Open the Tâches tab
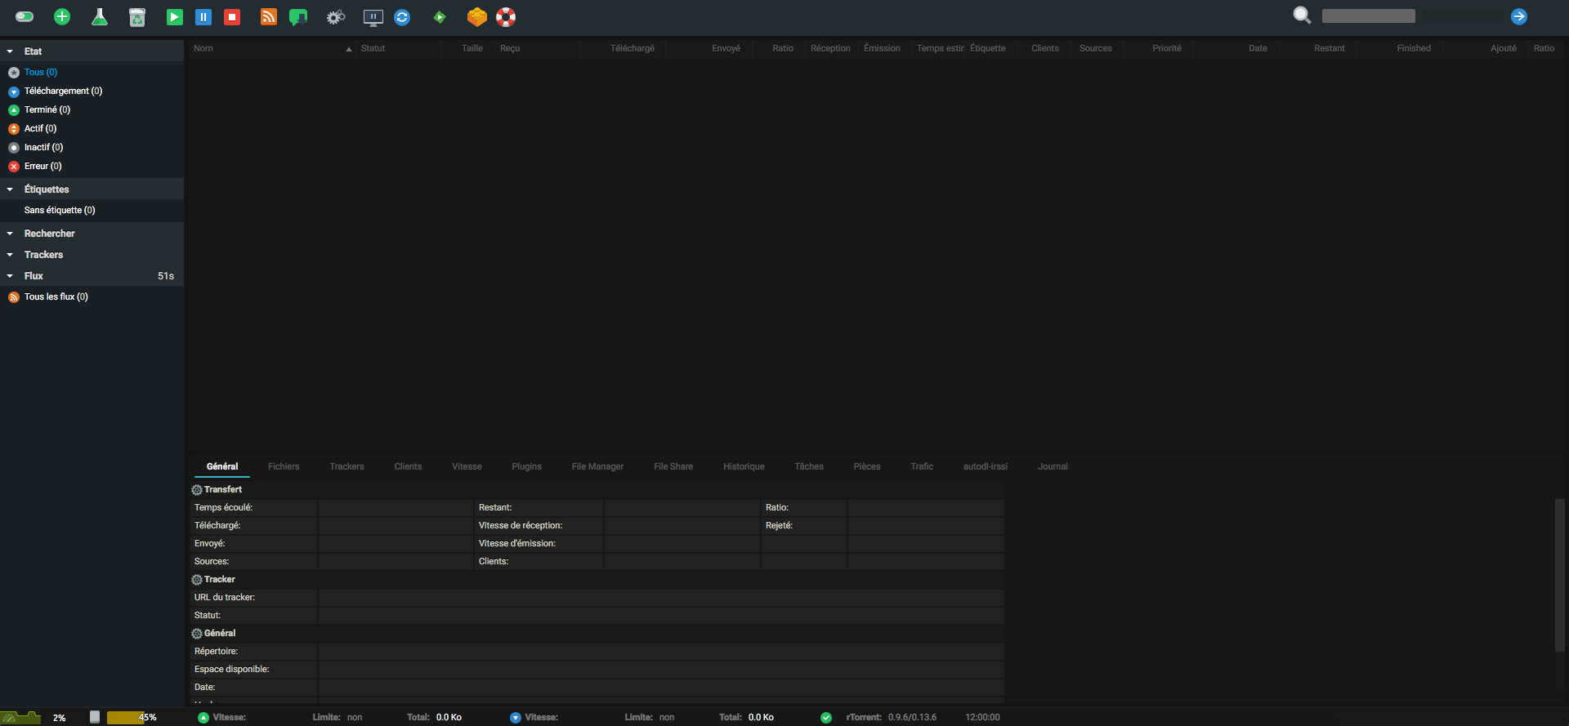The height and width of the screenshot is (726, 1569). (809, 466)
